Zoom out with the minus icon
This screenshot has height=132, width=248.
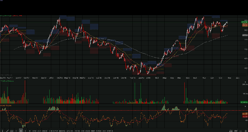(241, 131)
